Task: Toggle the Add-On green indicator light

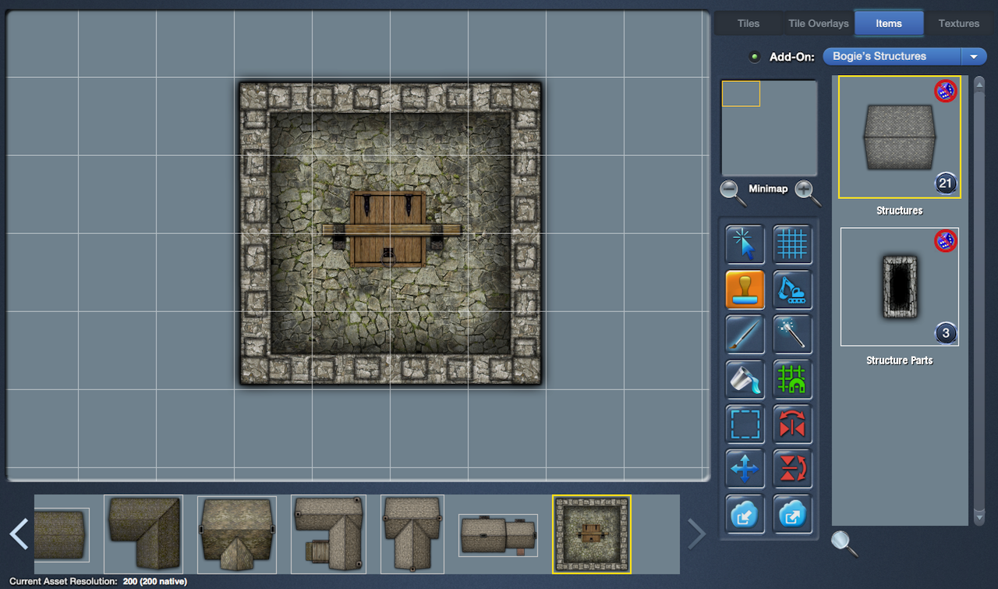Action: point(754,57)
